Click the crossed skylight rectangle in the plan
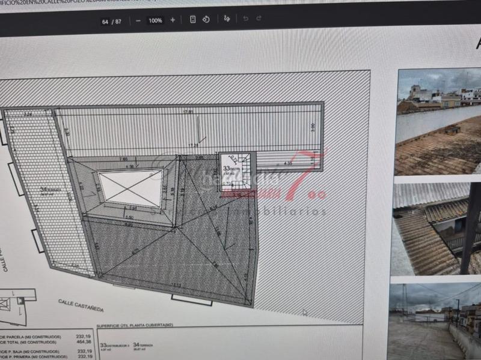 click(x=130, y=188)
